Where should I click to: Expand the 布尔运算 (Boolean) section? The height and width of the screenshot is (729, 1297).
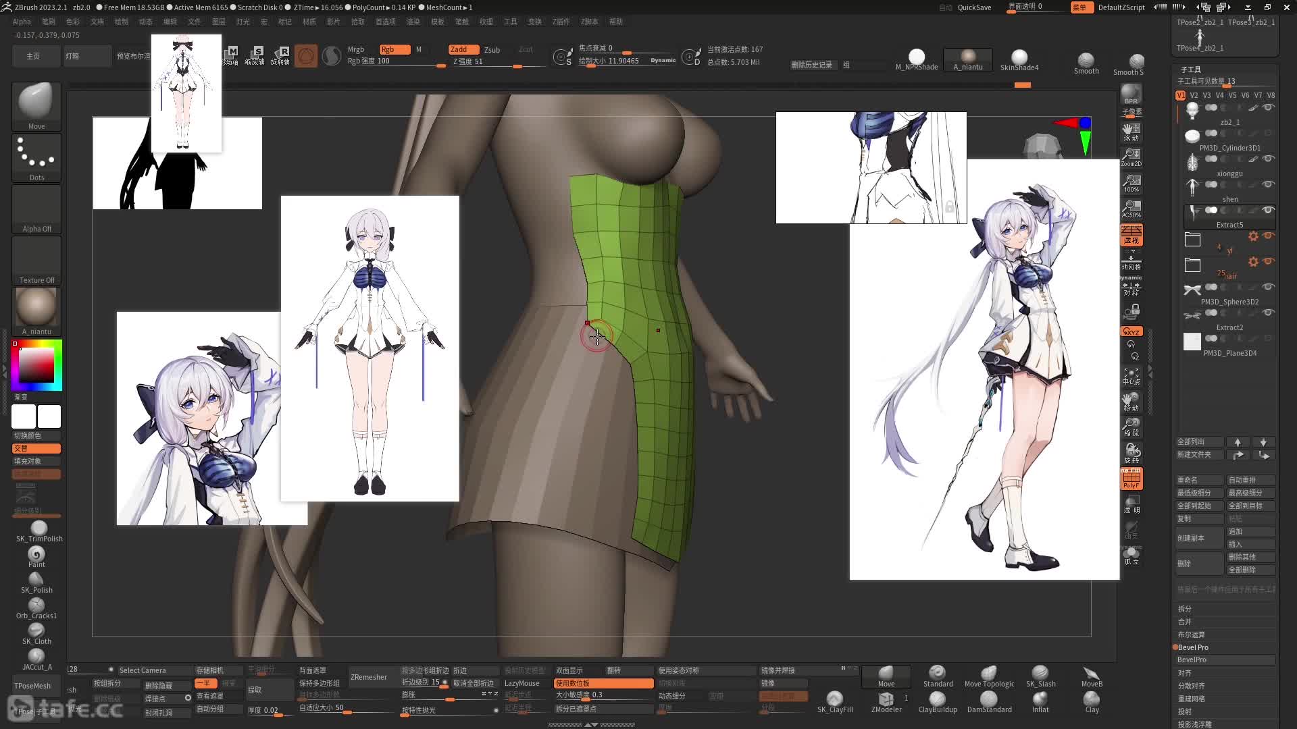coord(1191,634)
